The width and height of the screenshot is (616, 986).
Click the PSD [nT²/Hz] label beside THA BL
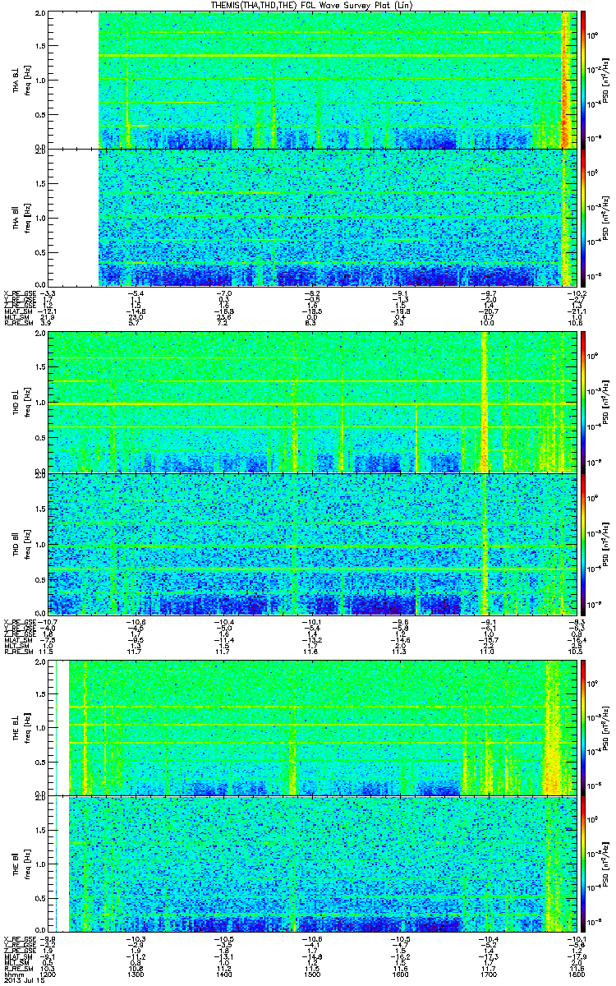605,80
